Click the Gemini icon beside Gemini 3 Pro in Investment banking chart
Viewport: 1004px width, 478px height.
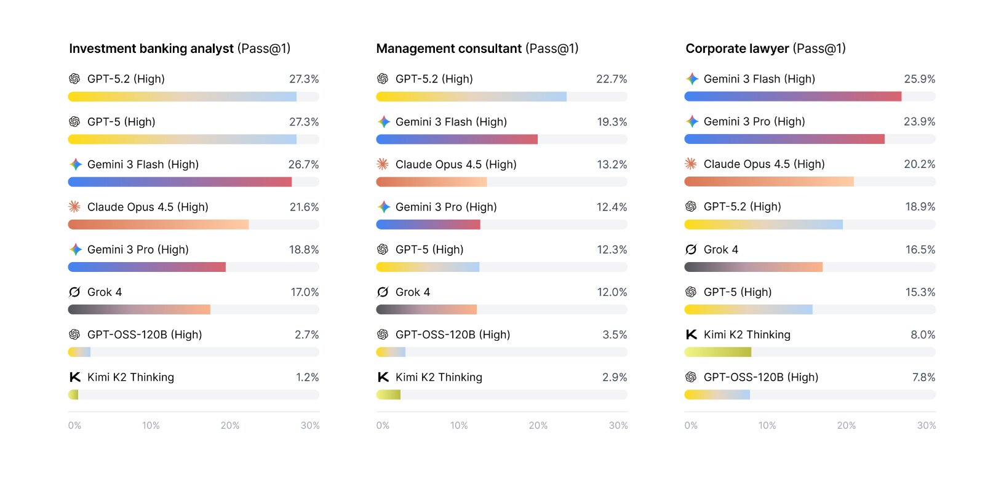point(75,250)
